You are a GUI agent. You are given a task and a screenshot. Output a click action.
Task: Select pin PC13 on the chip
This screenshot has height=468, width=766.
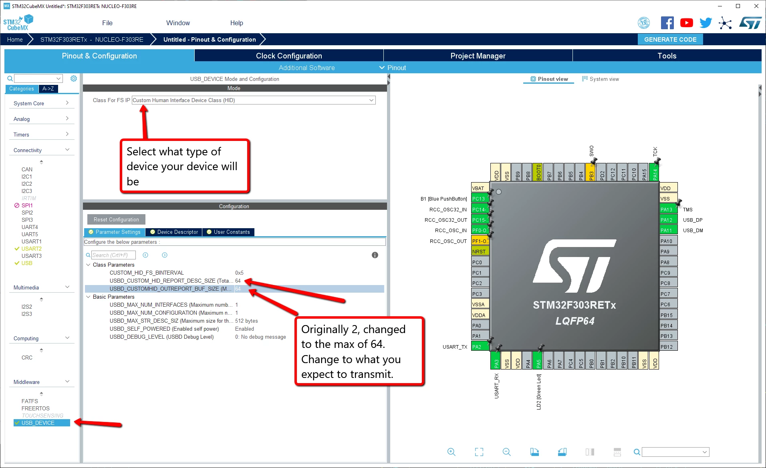tap(480, 199)
